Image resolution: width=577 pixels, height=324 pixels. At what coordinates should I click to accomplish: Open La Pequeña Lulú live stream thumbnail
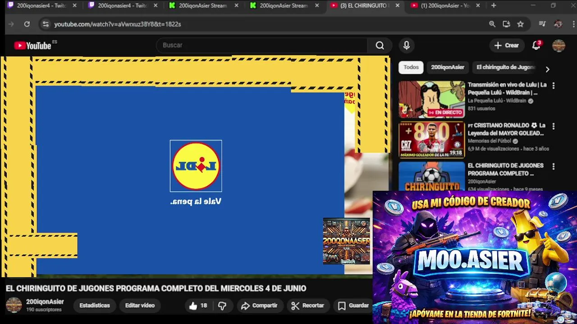pos(431,99)
